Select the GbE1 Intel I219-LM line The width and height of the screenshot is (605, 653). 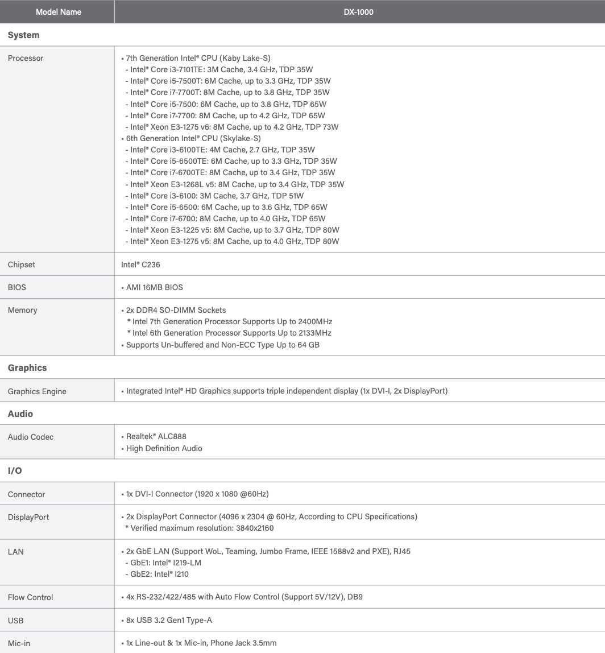(163, 563)
